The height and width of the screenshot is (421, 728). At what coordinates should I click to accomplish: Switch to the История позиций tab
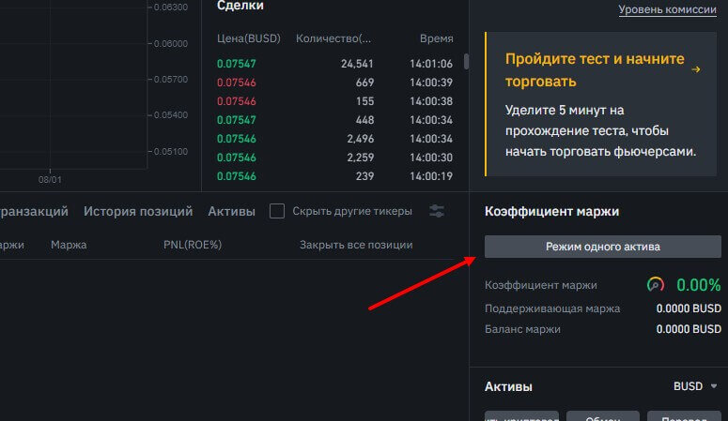pyautogui.click(x=138, y=211)
